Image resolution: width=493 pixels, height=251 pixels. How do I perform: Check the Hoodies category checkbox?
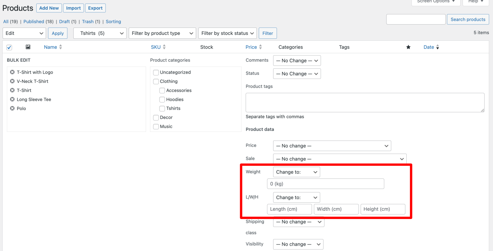(162, 99)
